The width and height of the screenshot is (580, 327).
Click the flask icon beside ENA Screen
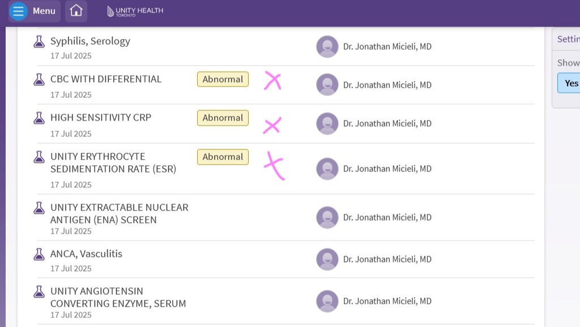pyautogui.click(x=39, y=208)
